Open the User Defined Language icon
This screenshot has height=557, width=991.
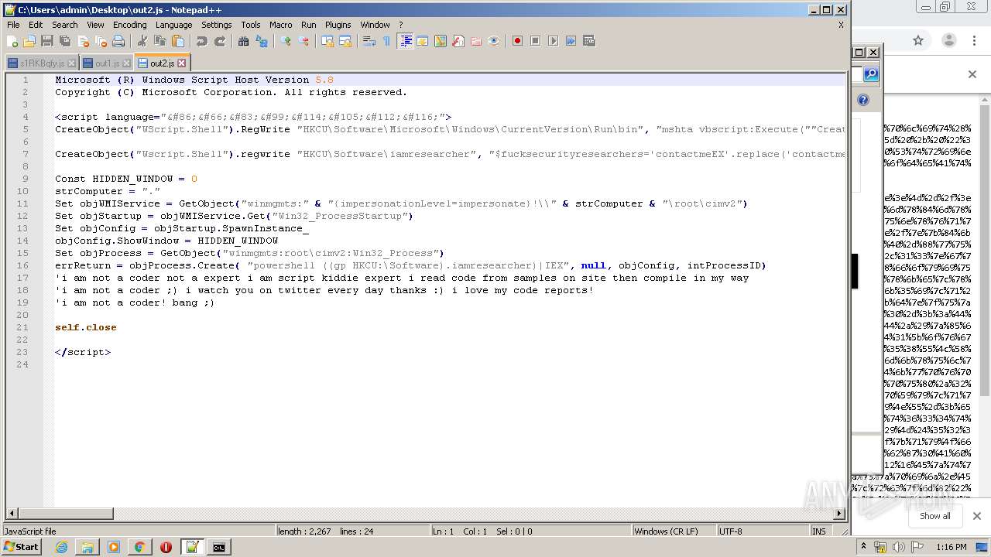pyautogui.click(x=422, y=41)
